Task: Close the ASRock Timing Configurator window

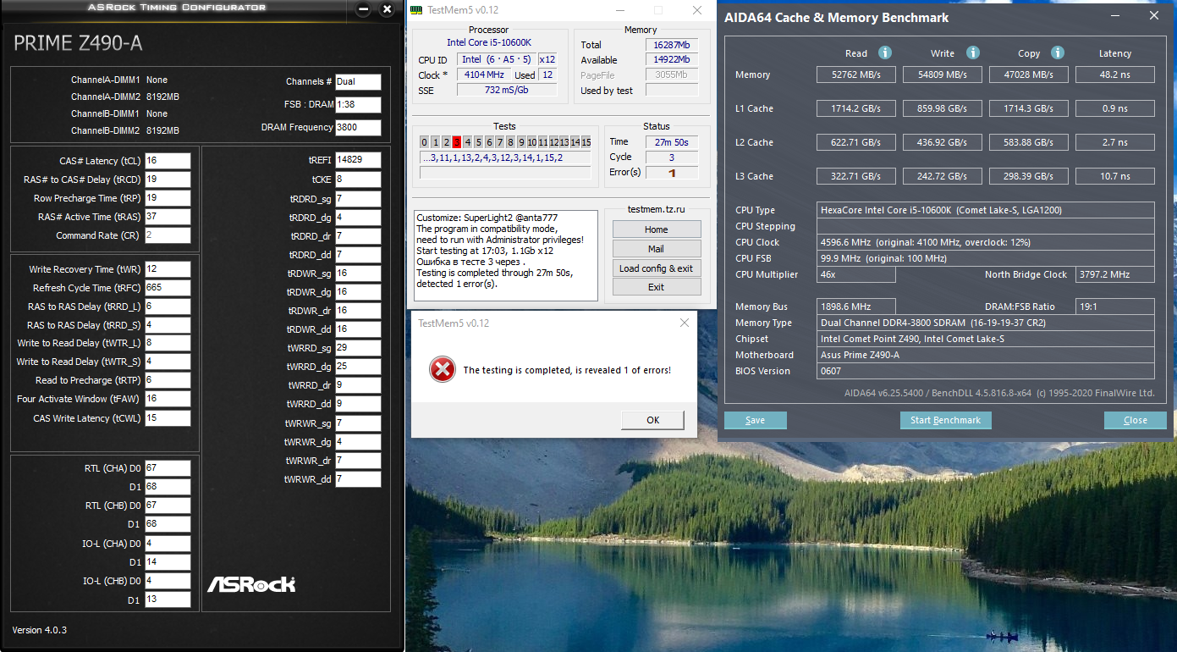Action: pyautogui.click(x=388, y=9)
